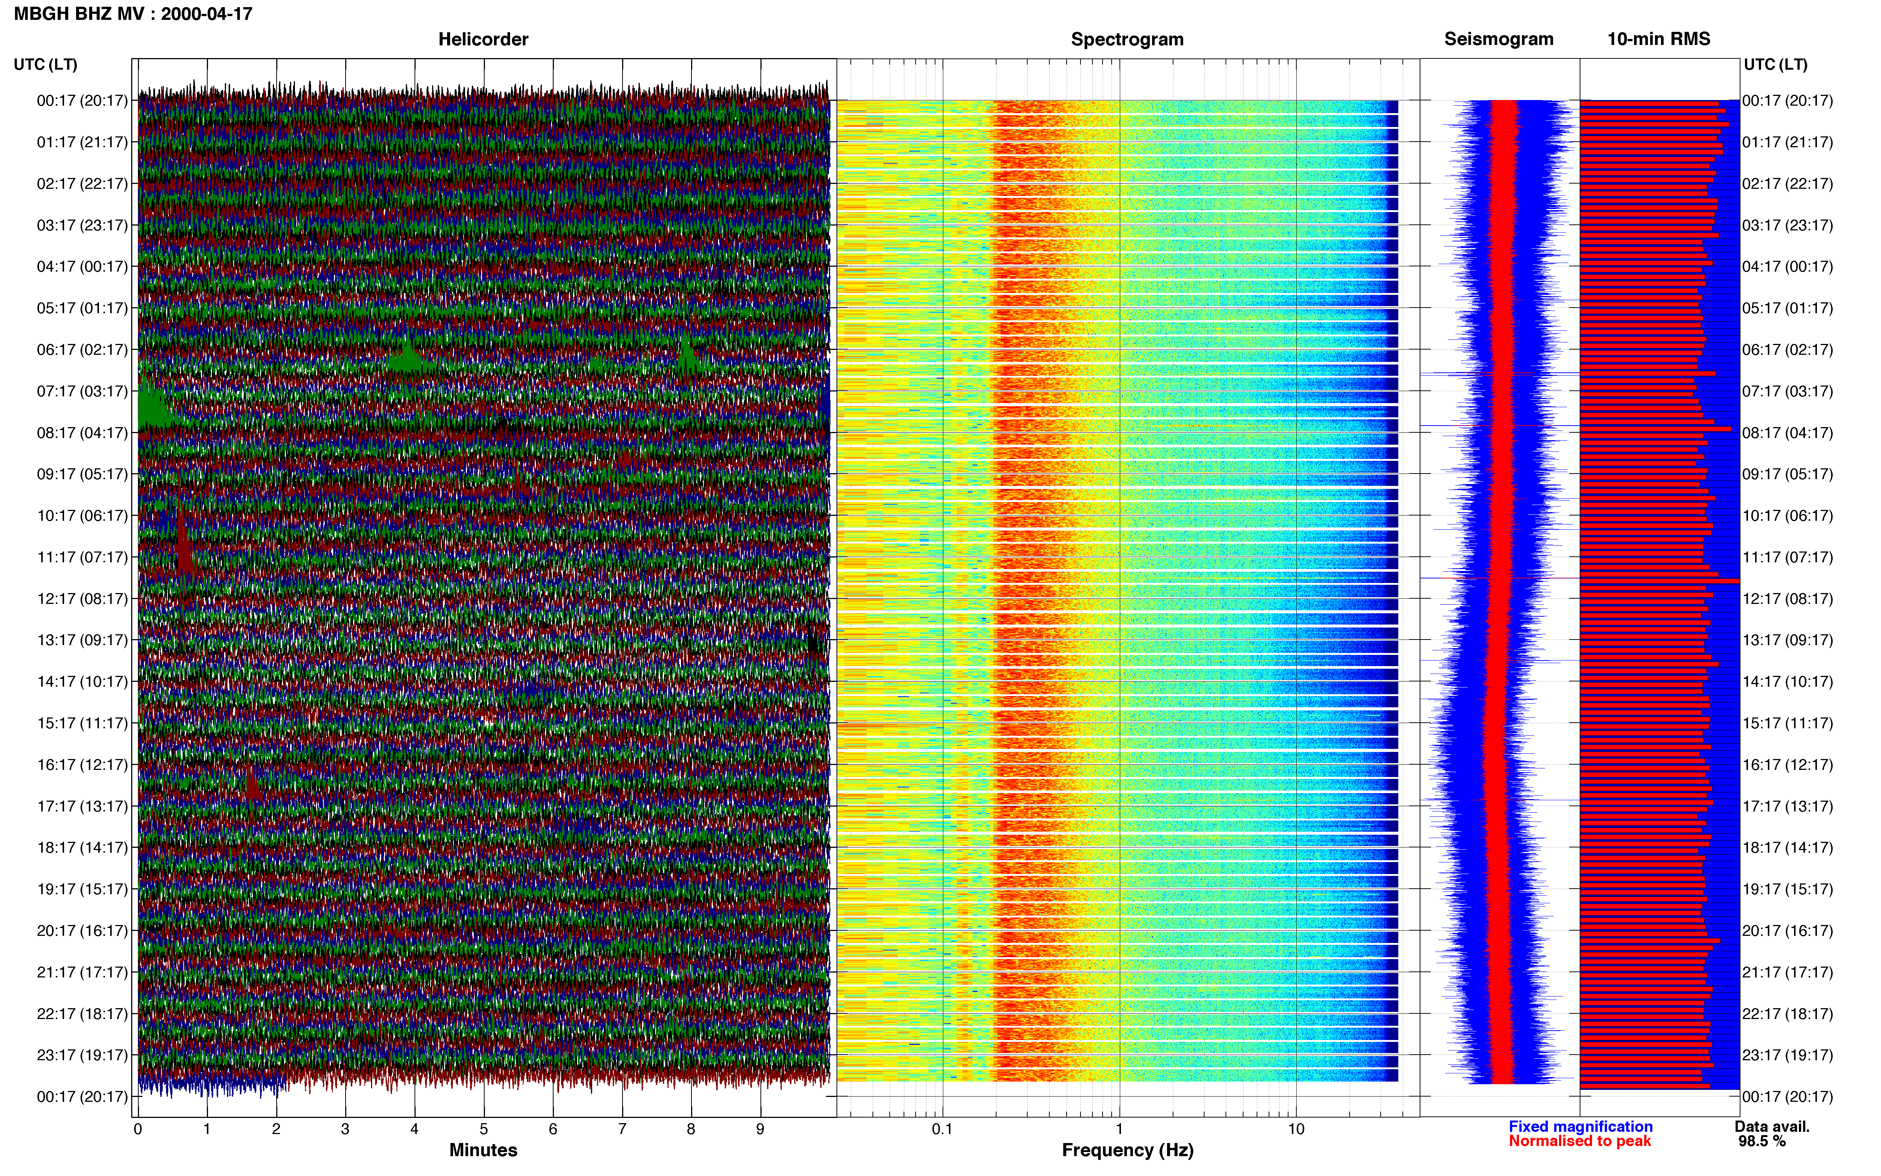Click left time label '22:17 (18:17)'
The image size is (1881, 1176).
click(x=82, y=1013)
